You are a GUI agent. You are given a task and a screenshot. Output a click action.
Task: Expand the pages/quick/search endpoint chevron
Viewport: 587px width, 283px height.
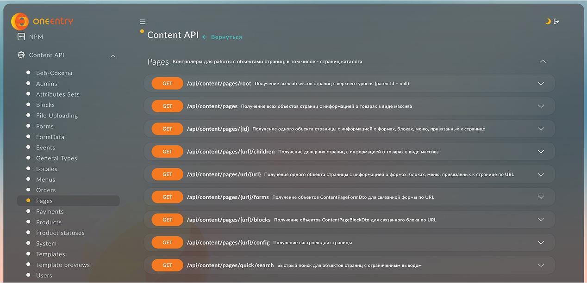coord(541,265)
